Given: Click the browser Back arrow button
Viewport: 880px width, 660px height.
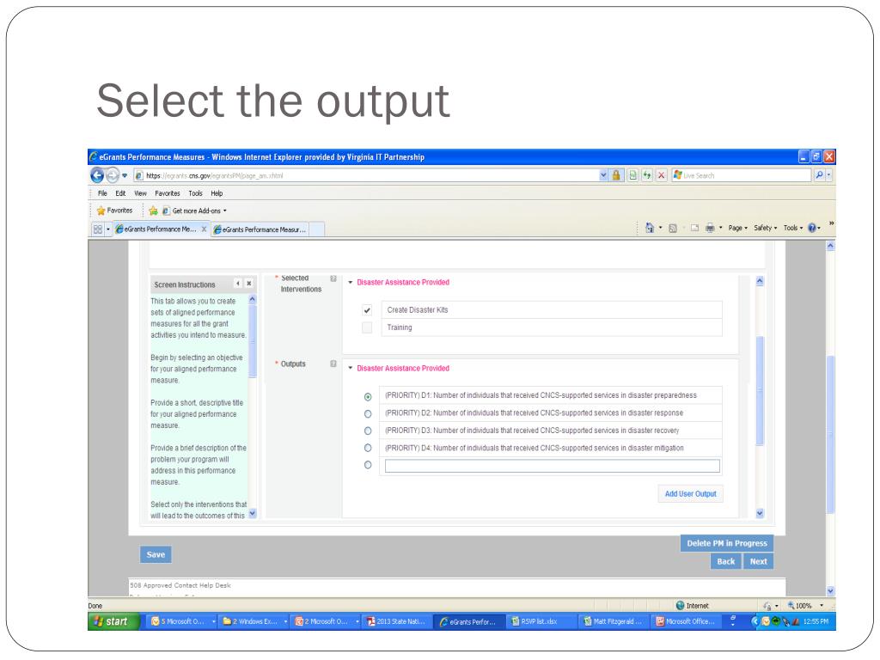Looking at the screenshot, I should 97,175.
